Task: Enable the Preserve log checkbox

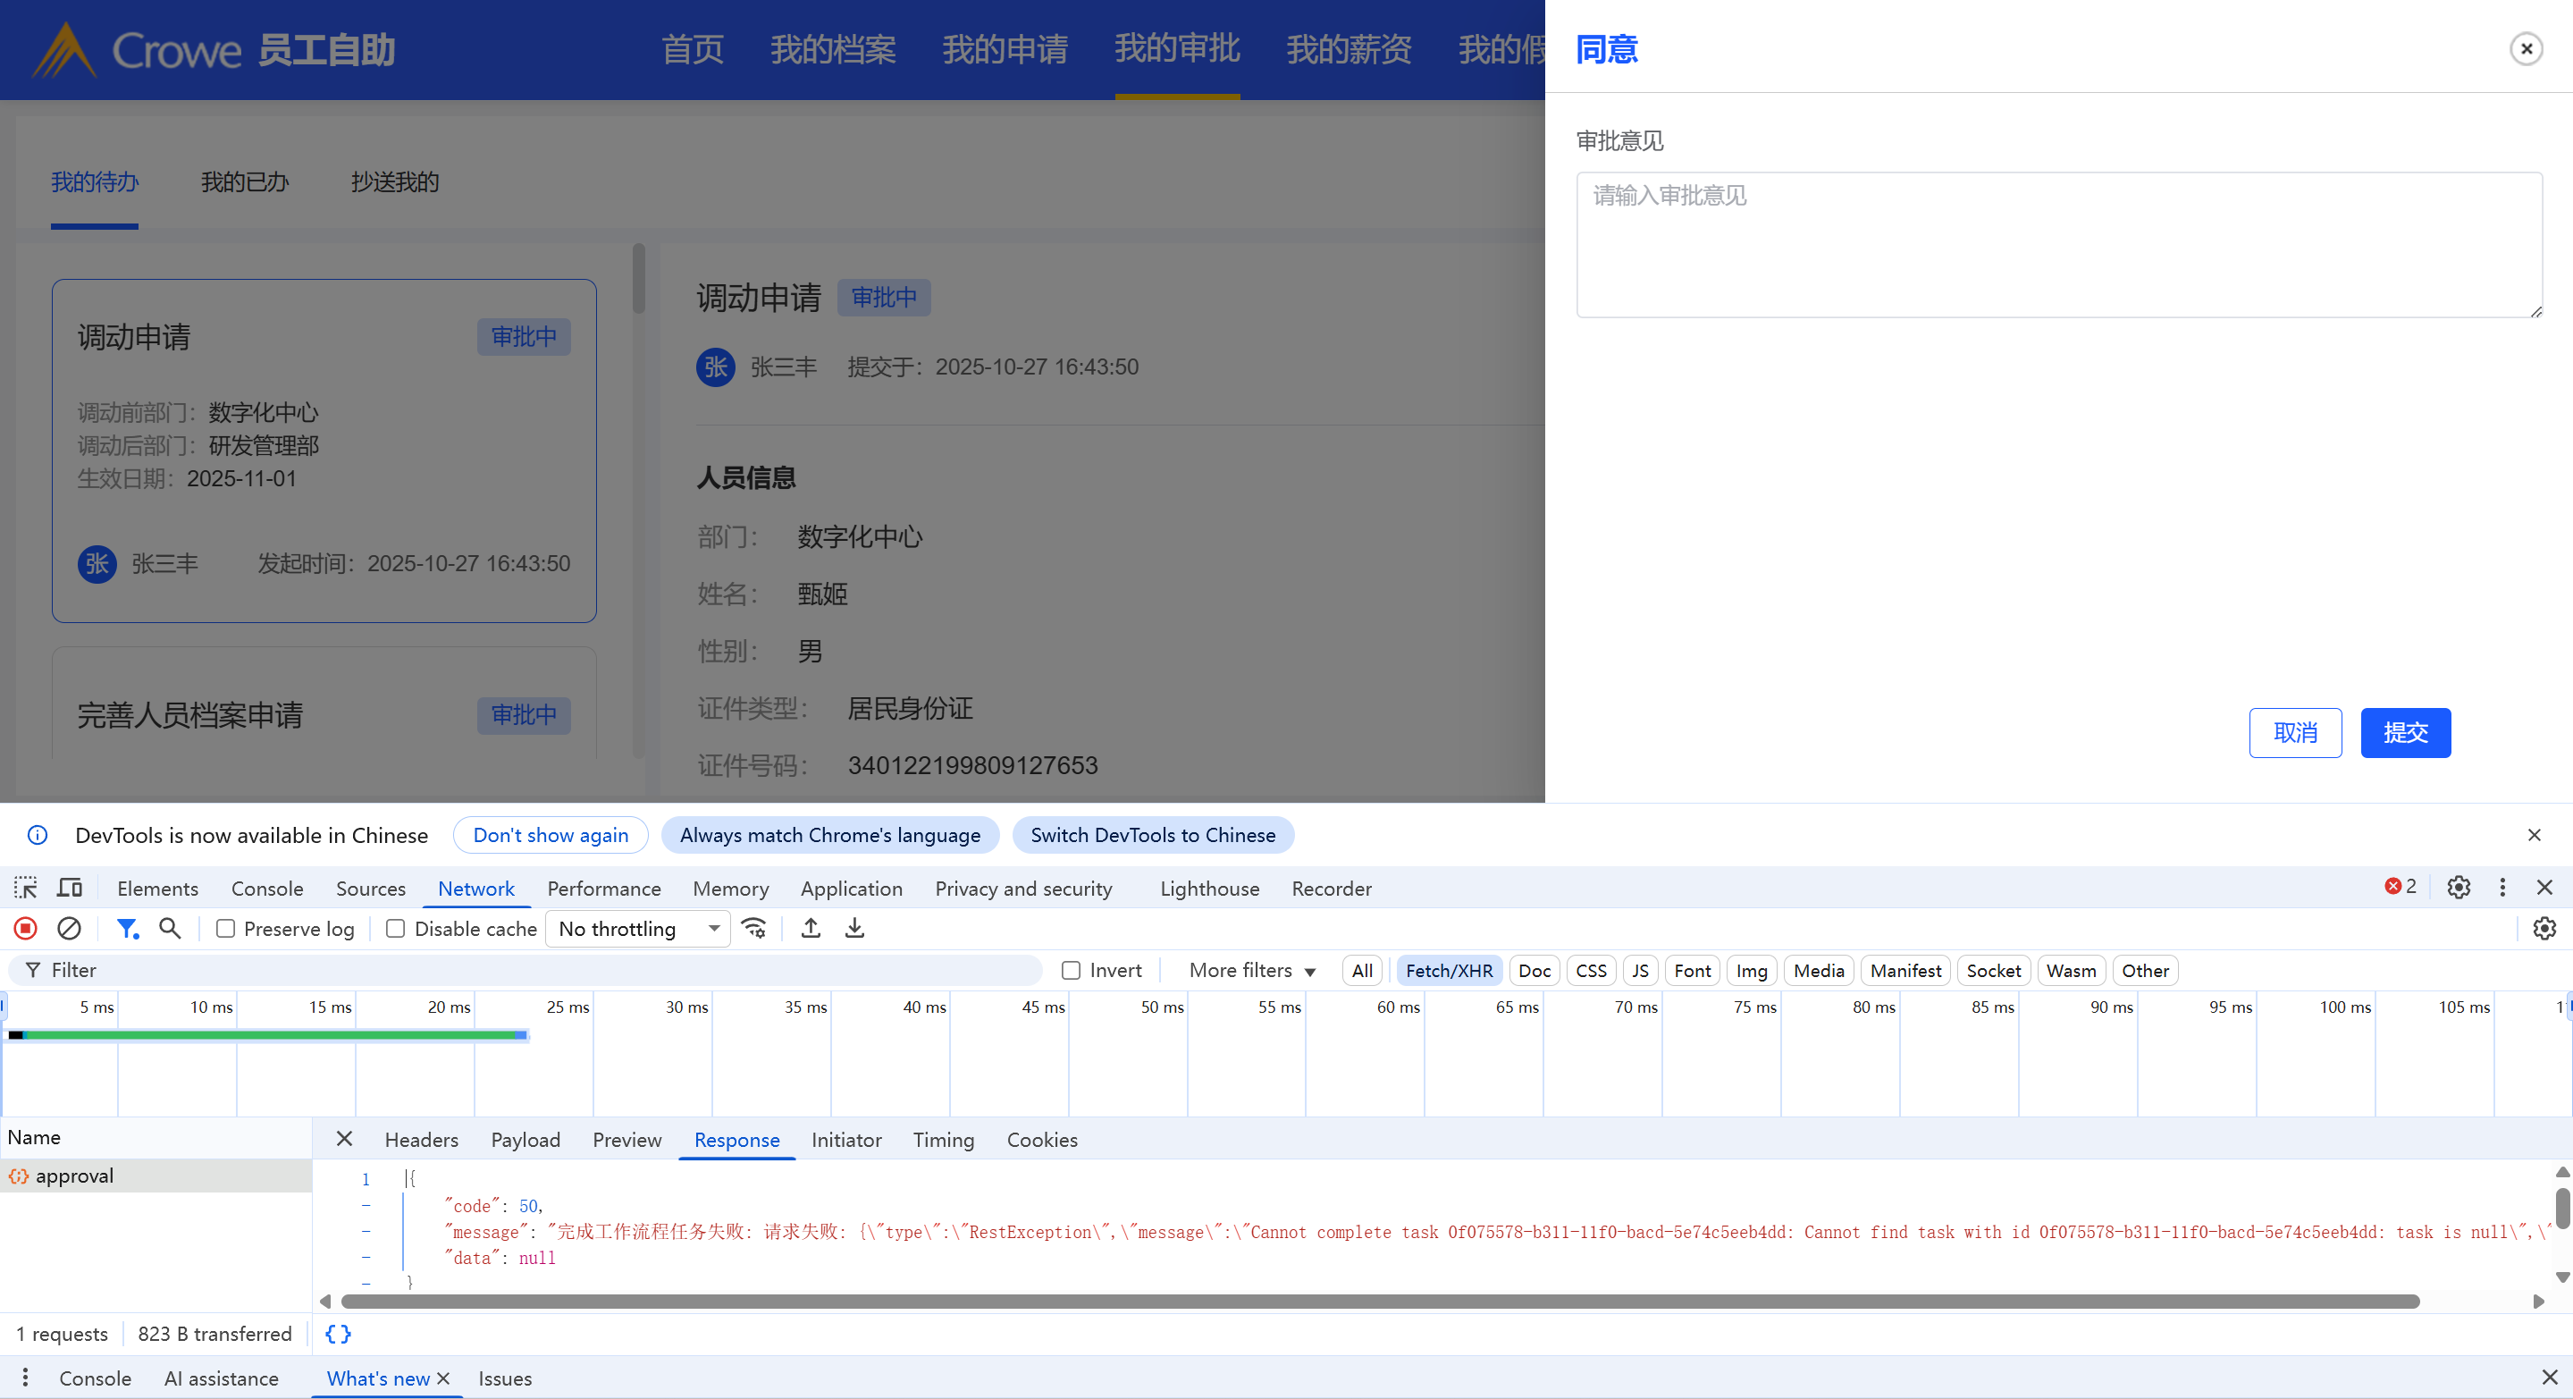Action: [226, 928]
